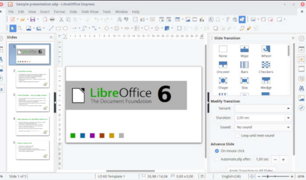Pick the Uncover transition icon

(x=223, y=66)
